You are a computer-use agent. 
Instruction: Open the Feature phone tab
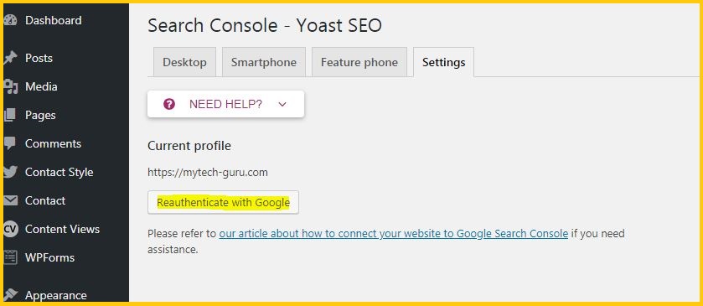pyautogui.click(x=359, y=62)
